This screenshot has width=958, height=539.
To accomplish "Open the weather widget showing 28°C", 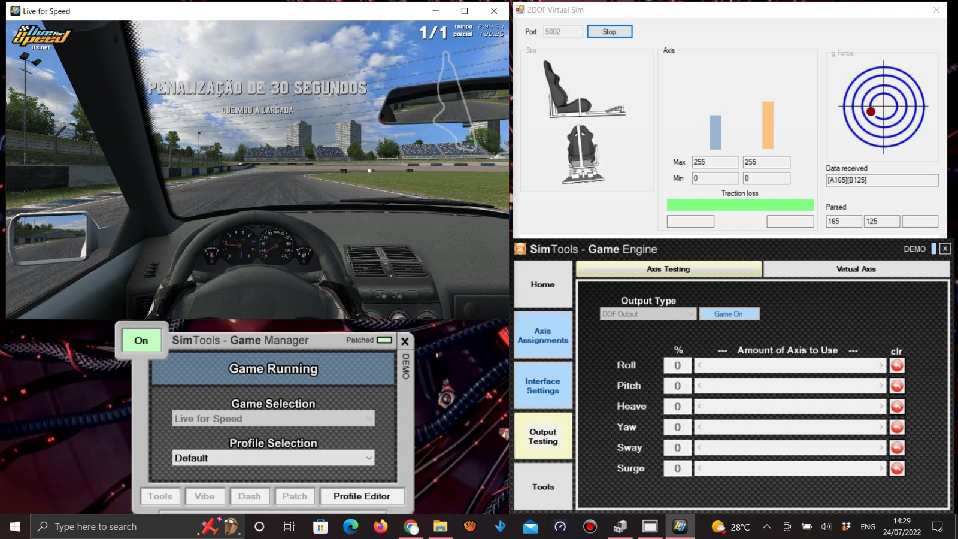I will click(x=730, y=526).
